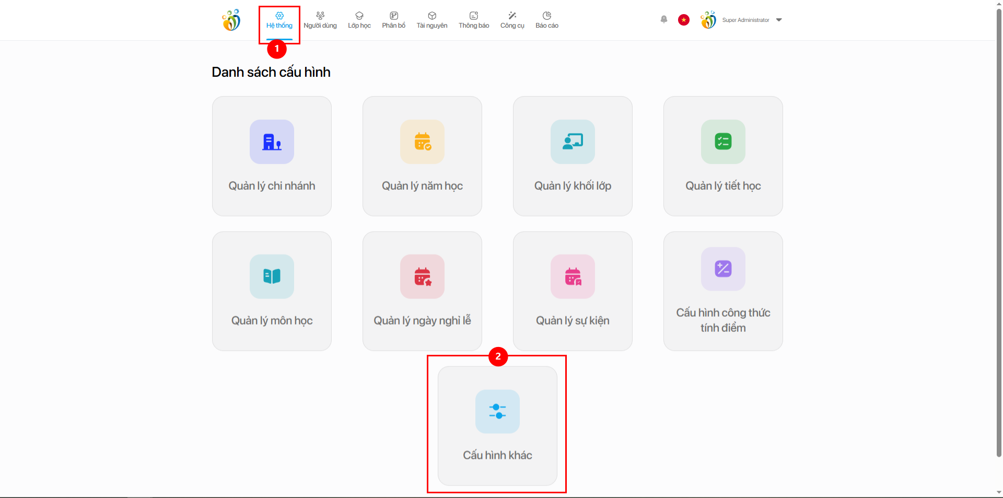Open the Quản lý sự kiện calendar icon
The image size is (1003, 498).
pyautogui.click(x=573, y=276)
